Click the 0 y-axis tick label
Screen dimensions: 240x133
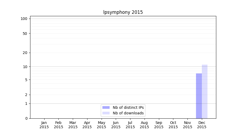26,118
